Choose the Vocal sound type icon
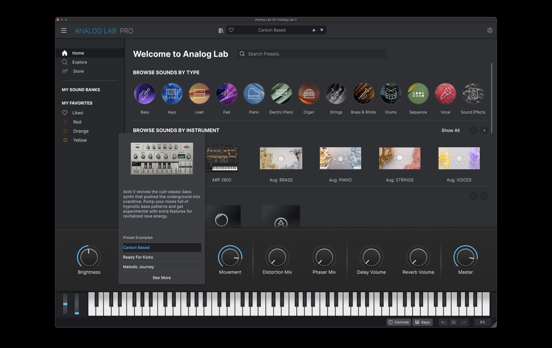Image resolution: width=552 pixels, height=348 pixels. tap(445, 94)
